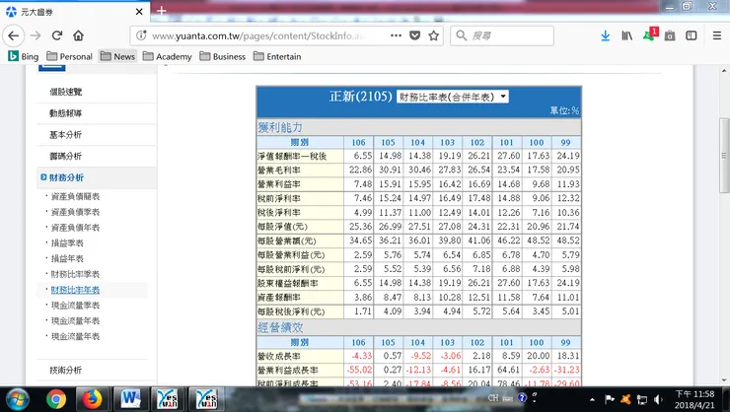Viewport: 730px width, 412px height.
Task: Click the page vertical scrollbar thumb
Action: pyautogui.click(x=724, y=155)
